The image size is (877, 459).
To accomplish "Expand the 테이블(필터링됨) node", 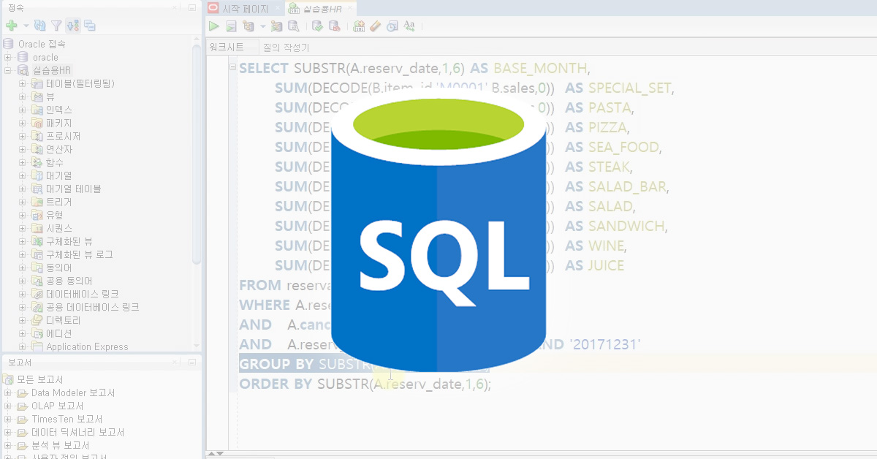I will click(22, 83).
